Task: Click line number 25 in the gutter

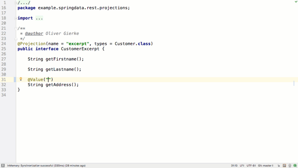Action: pyautogui.click(x=4, y=49)
